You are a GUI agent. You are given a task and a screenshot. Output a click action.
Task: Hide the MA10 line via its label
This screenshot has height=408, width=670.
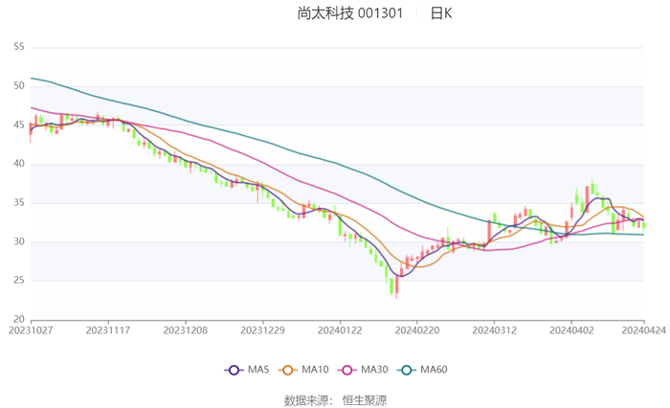coord(314,370)
